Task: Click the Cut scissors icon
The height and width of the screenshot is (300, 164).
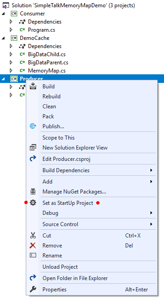Action: pos(33,235)
